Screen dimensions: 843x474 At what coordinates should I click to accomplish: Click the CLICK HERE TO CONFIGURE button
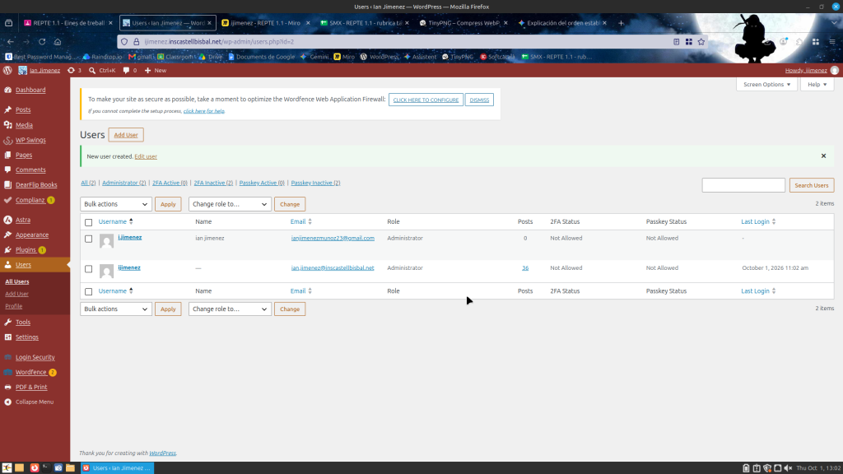[x=426, y=100]
